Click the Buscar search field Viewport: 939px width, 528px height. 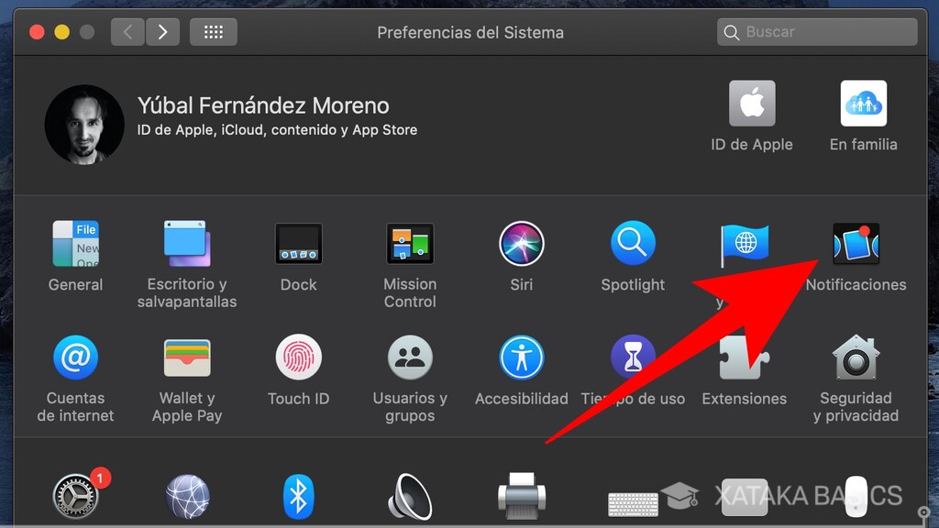[815, 31]
